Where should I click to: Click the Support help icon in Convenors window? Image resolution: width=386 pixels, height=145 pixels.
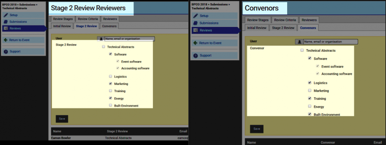196,56
